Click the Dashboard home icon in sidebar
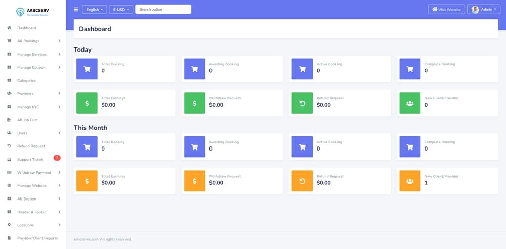This screenshot has height=249, width=506. (9, 28)
